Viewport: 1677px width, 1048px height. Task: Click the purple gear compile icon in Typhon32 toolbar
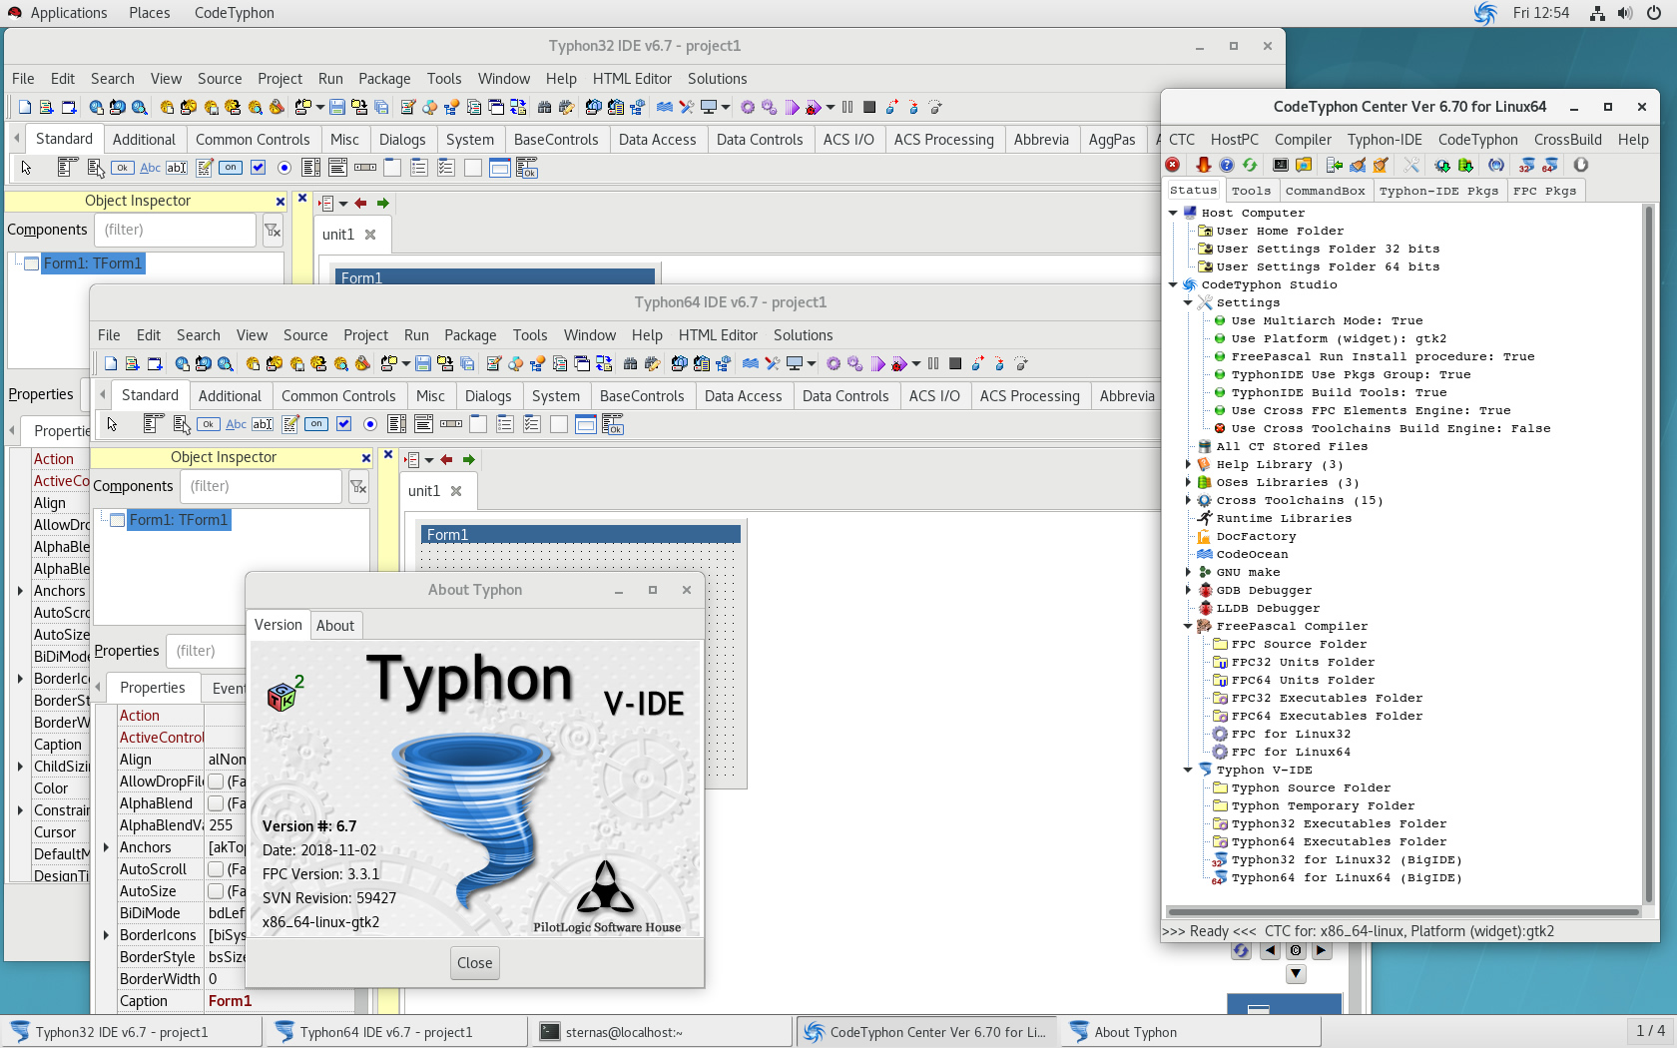pos(748,107)
